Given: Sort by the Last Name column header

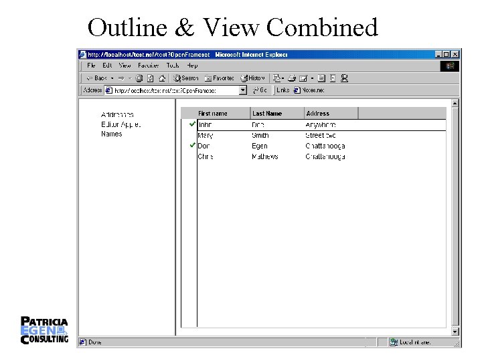Looking at the screenshot, I should point(277,113).
